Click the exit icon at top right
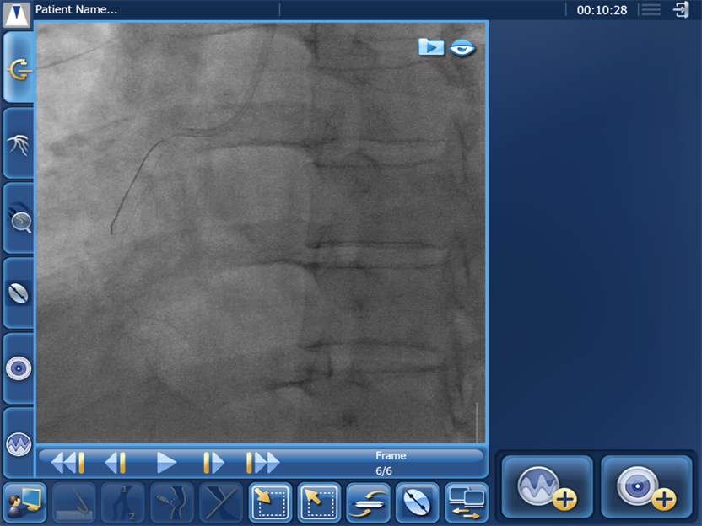This screenshot has width=702, height=526. 681,9
